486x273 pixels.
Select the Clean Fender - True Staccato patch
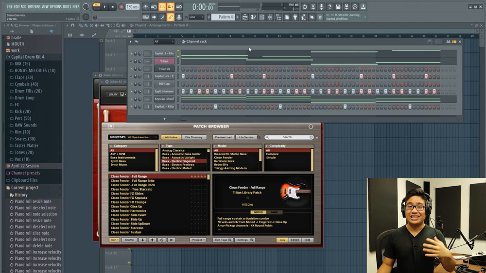tap(131, 190)
